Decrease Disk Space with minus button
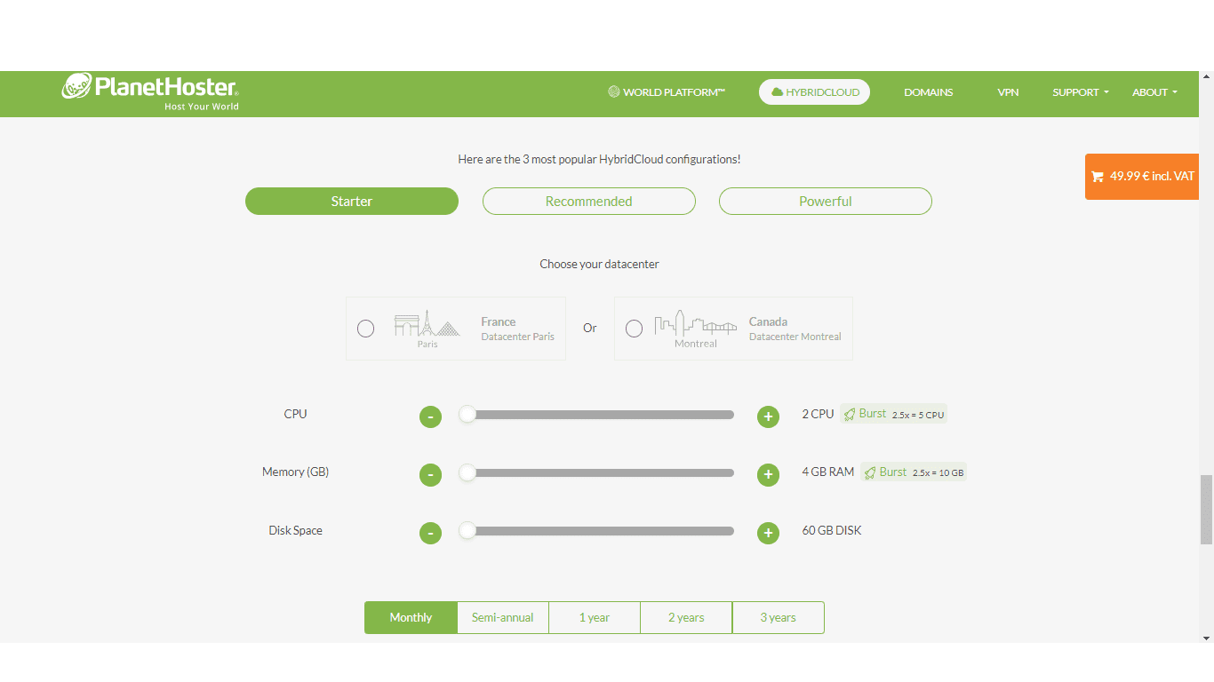 click(x=430, y=533)
